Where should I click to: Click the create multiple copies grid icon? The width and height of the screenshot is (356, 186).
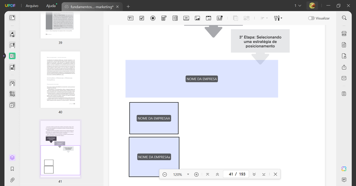tap(247, 18)
